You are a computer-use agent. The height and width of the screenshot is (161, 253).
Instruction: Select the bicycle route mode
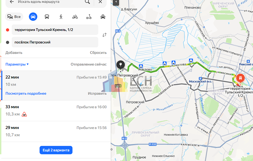point(75,17)
